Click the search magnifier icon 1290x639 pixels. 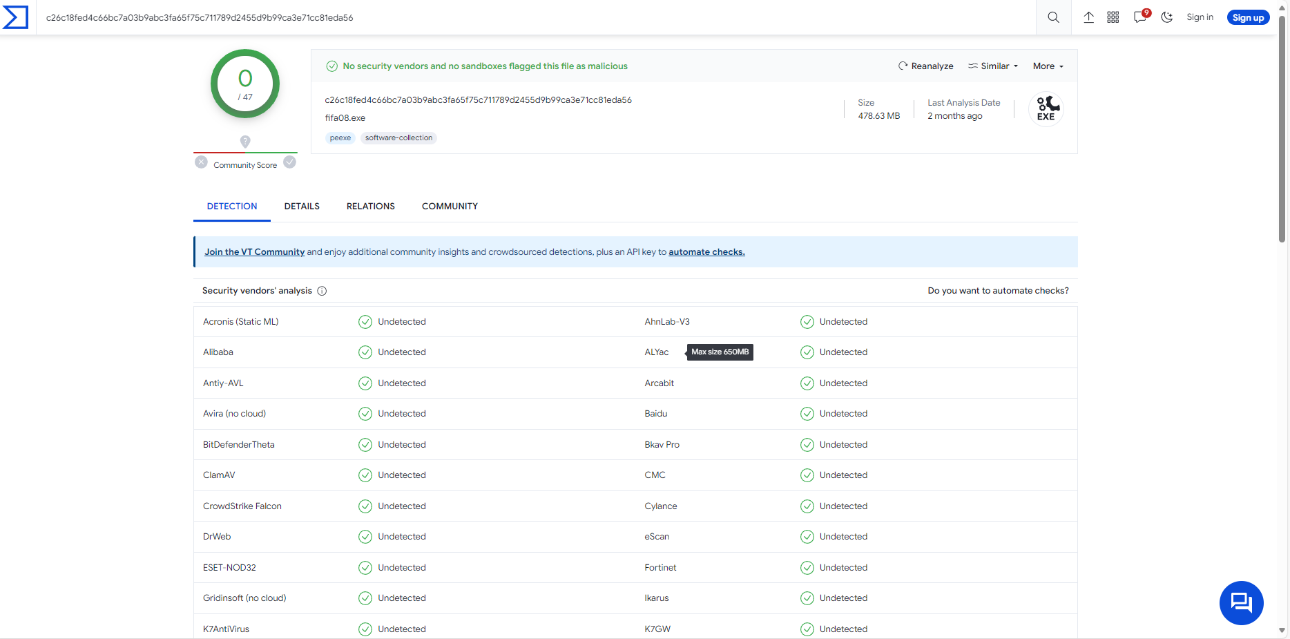[1053, 17]
